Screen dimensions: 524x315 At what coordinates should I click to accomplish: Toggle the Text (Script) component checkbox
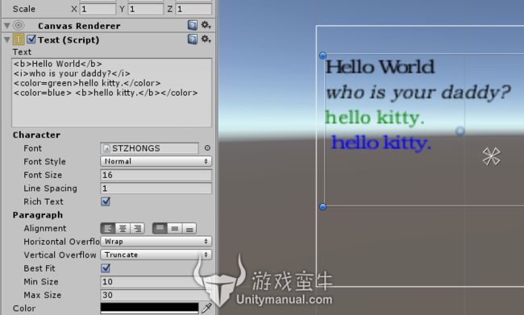tap(31, 39)
